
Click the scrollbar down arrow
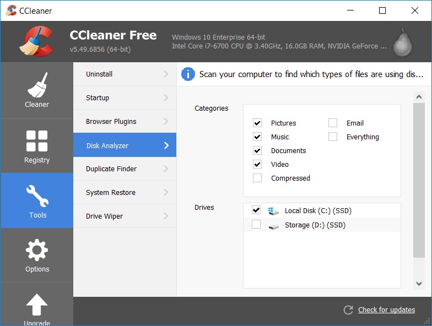[419, 284]
